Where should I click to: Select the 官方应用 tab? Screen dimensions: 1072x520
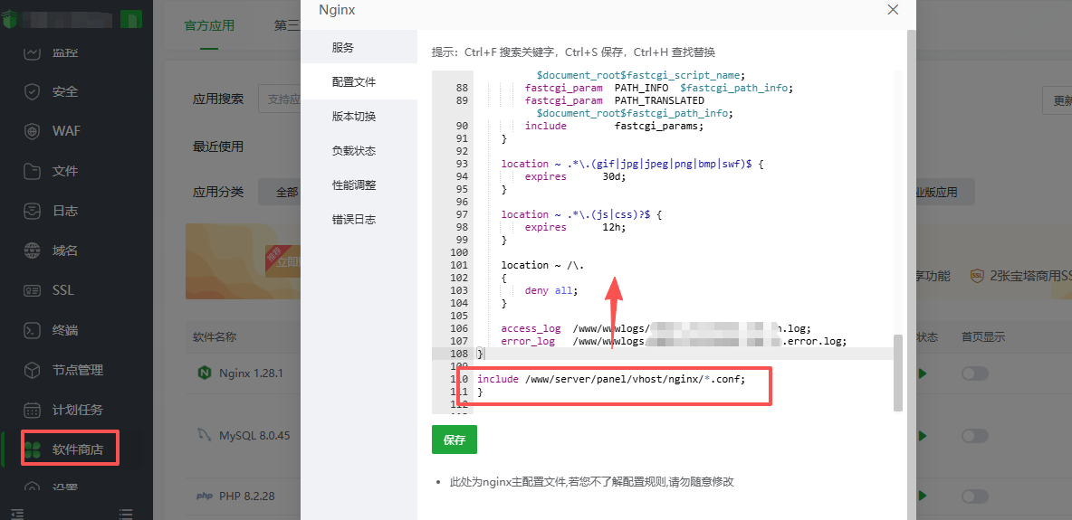[x=209, y=26]
